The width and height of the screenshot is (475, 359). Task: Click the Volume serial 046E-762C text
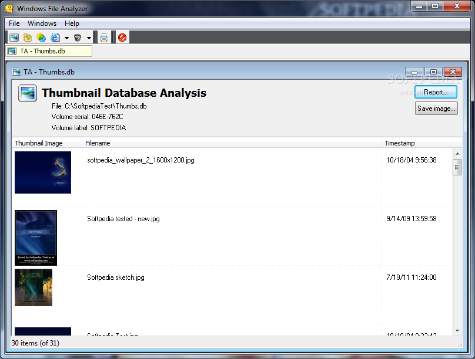pos(87,117)
